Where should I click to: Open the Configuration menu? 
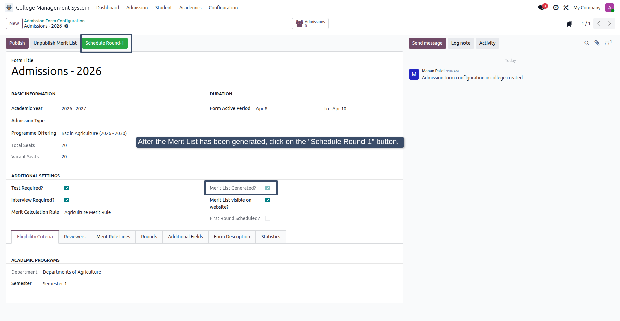[223, 8]
